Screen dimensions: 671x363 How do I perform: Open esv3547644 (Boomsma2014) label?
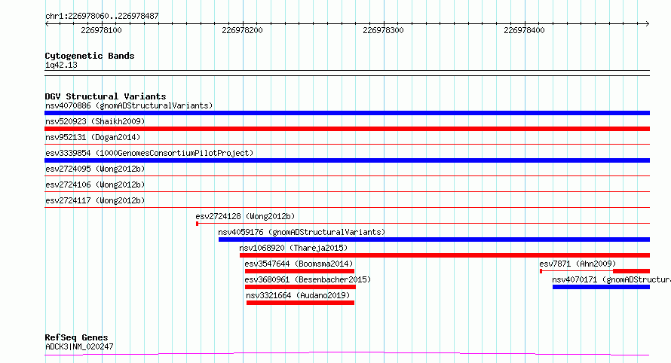[299, 264]
